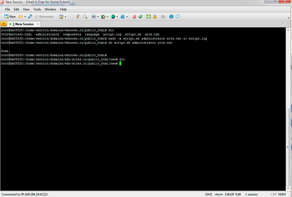Click the red Xftp swirl icon
This screenshot has height=197, width=292.
click(134, 17)
